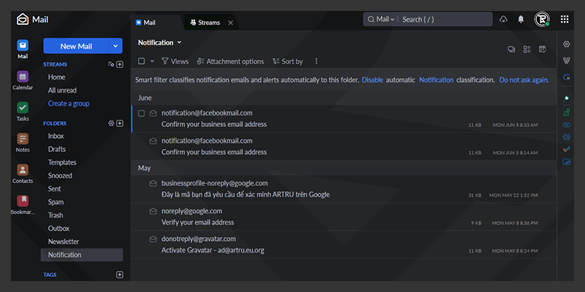This screenshot has width=585, height=292.
Task: Open the apps grid launcher icon
Action: click(x=565, y=20)
